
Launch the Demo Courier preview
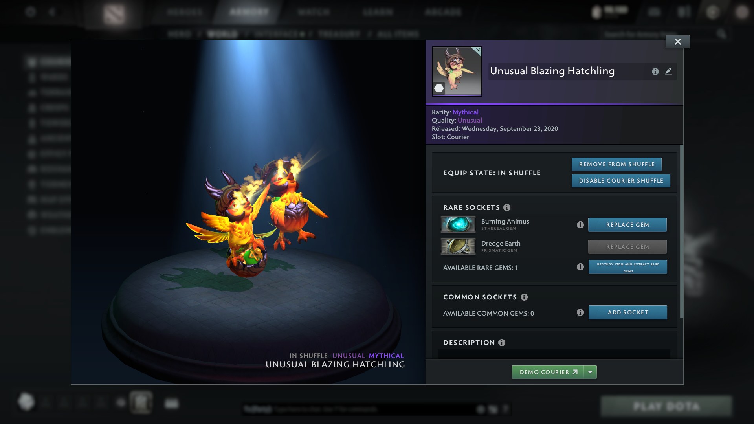point(548,372)
